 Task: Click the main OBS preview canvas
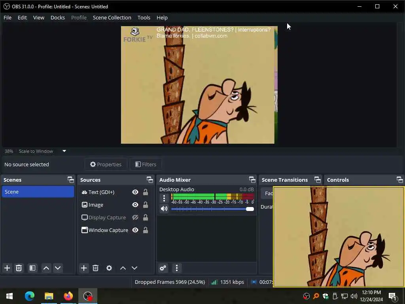[199, 85]
